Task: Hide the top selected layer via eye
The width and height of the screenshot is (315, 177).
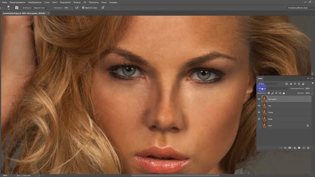Action: tap(259, 99)
